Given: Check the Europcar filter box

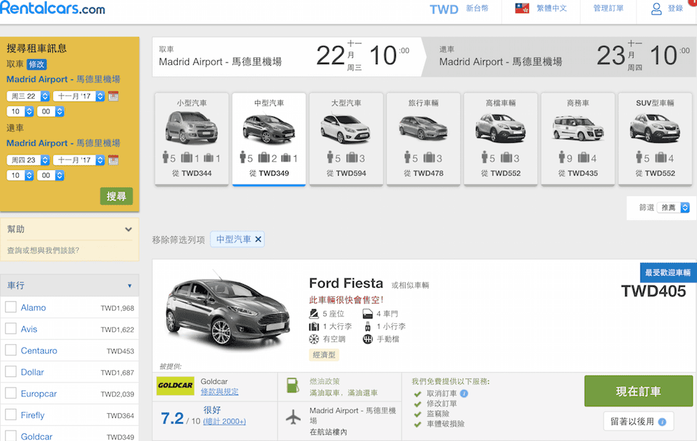Looking at the screenshot, I should point(10,394).
